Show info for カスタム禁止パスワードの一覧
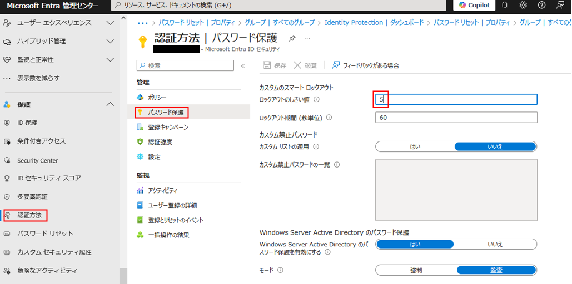The image size is (572, 284). tap(337, 165)
